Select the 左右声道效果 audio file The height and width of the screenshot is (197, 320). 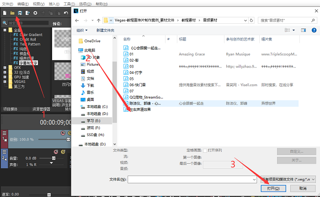tap(137, 109)
